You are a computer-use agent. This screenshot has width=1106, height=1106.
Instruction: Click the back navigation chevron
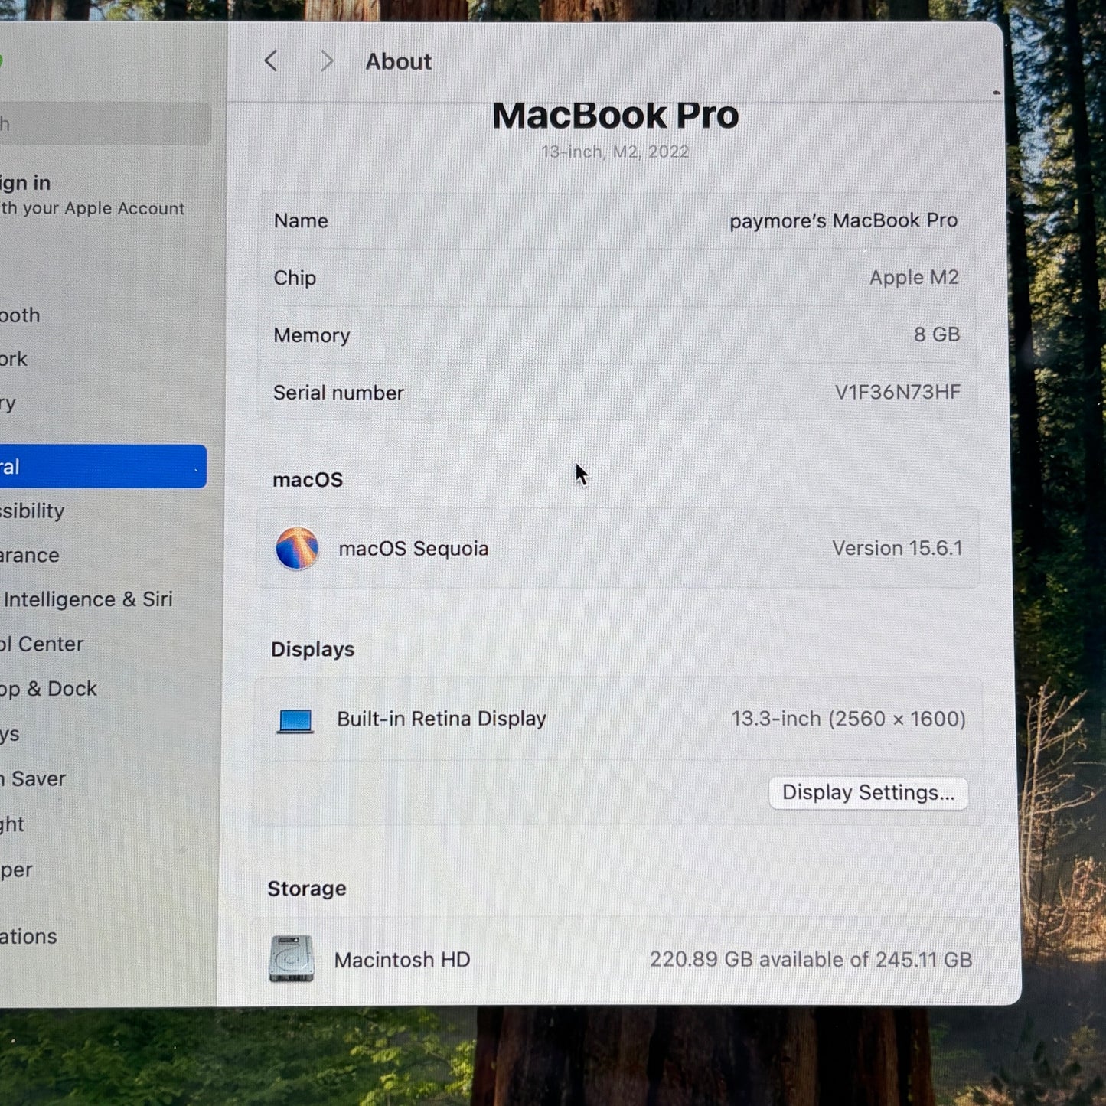point(271,61)
